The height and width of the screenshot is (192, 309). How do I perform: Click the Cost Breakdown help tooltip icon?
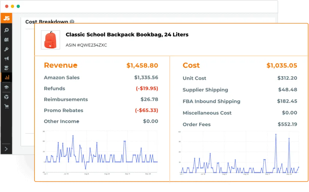click(72, 22)
